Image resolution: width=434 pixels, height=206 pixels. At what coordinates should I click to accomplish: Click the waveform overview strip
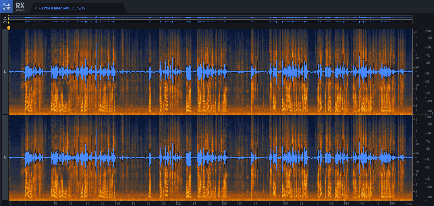(210, 20)
